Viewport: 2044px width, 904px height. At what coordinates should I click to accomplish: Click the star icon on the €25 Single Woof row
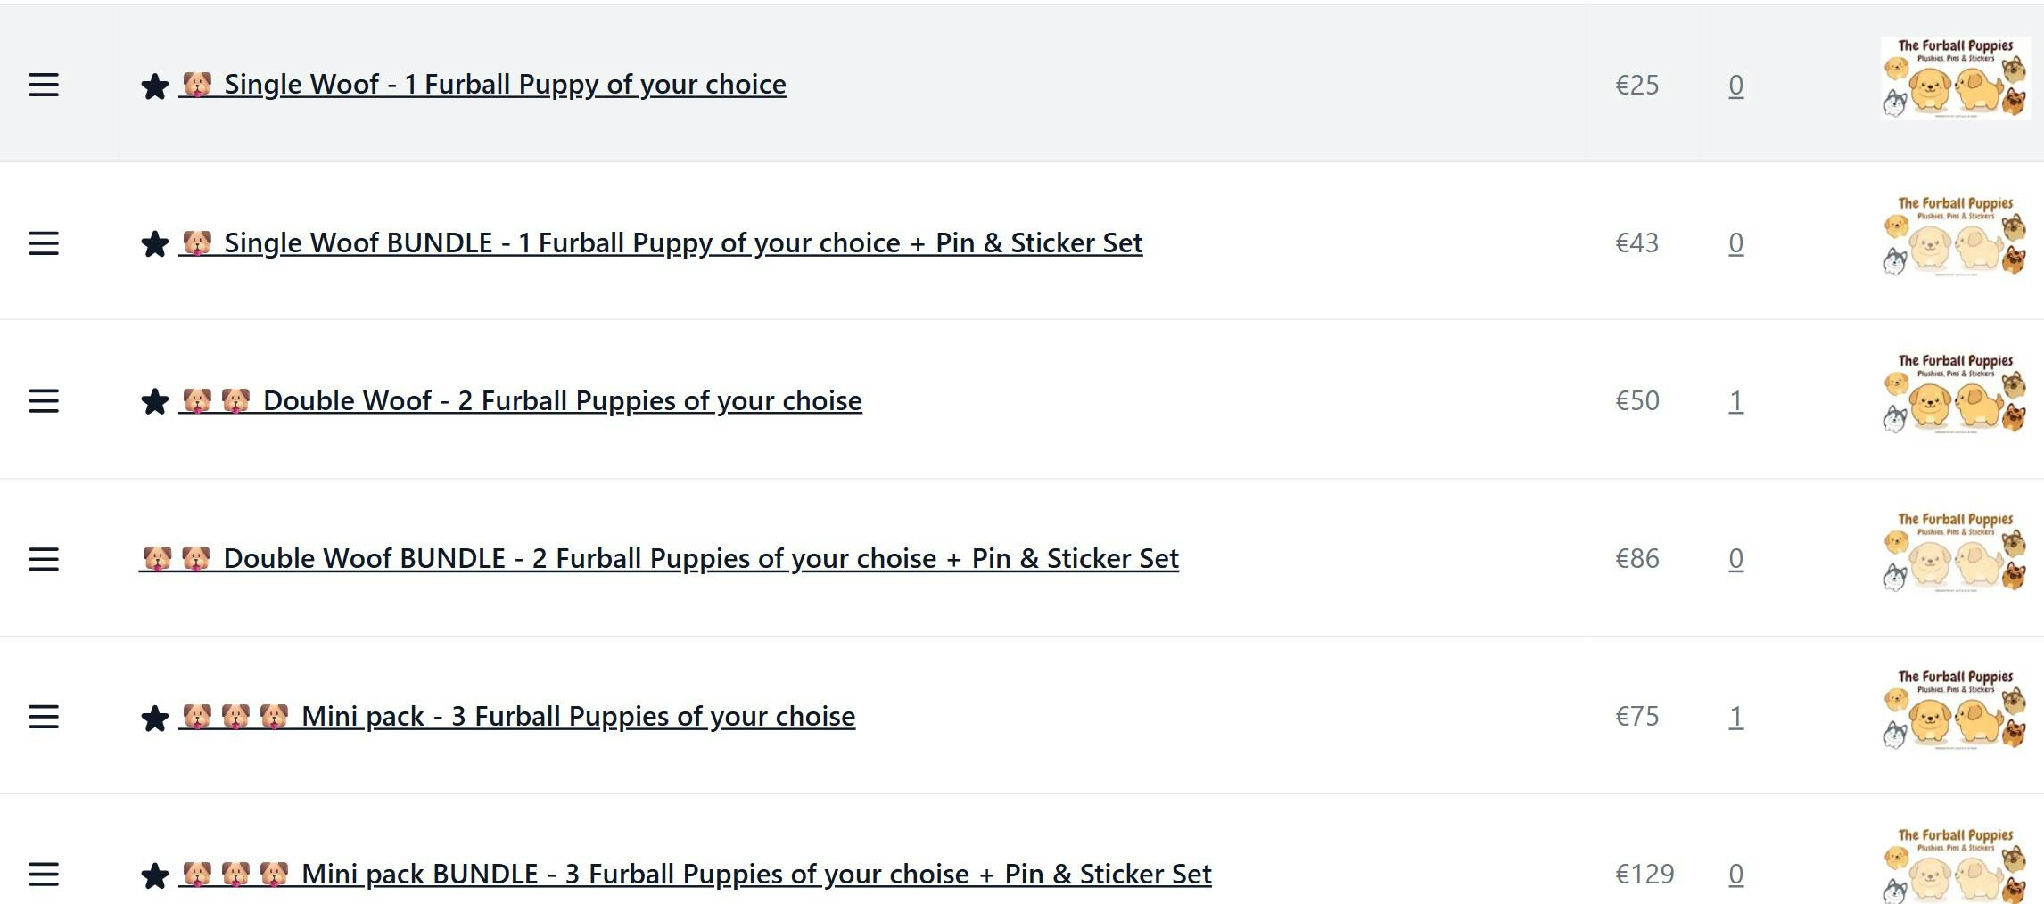154,86
